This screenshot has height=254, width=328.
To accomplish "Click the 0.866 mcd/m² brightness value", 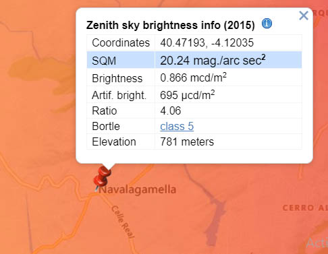I will (x=193, y=77).
